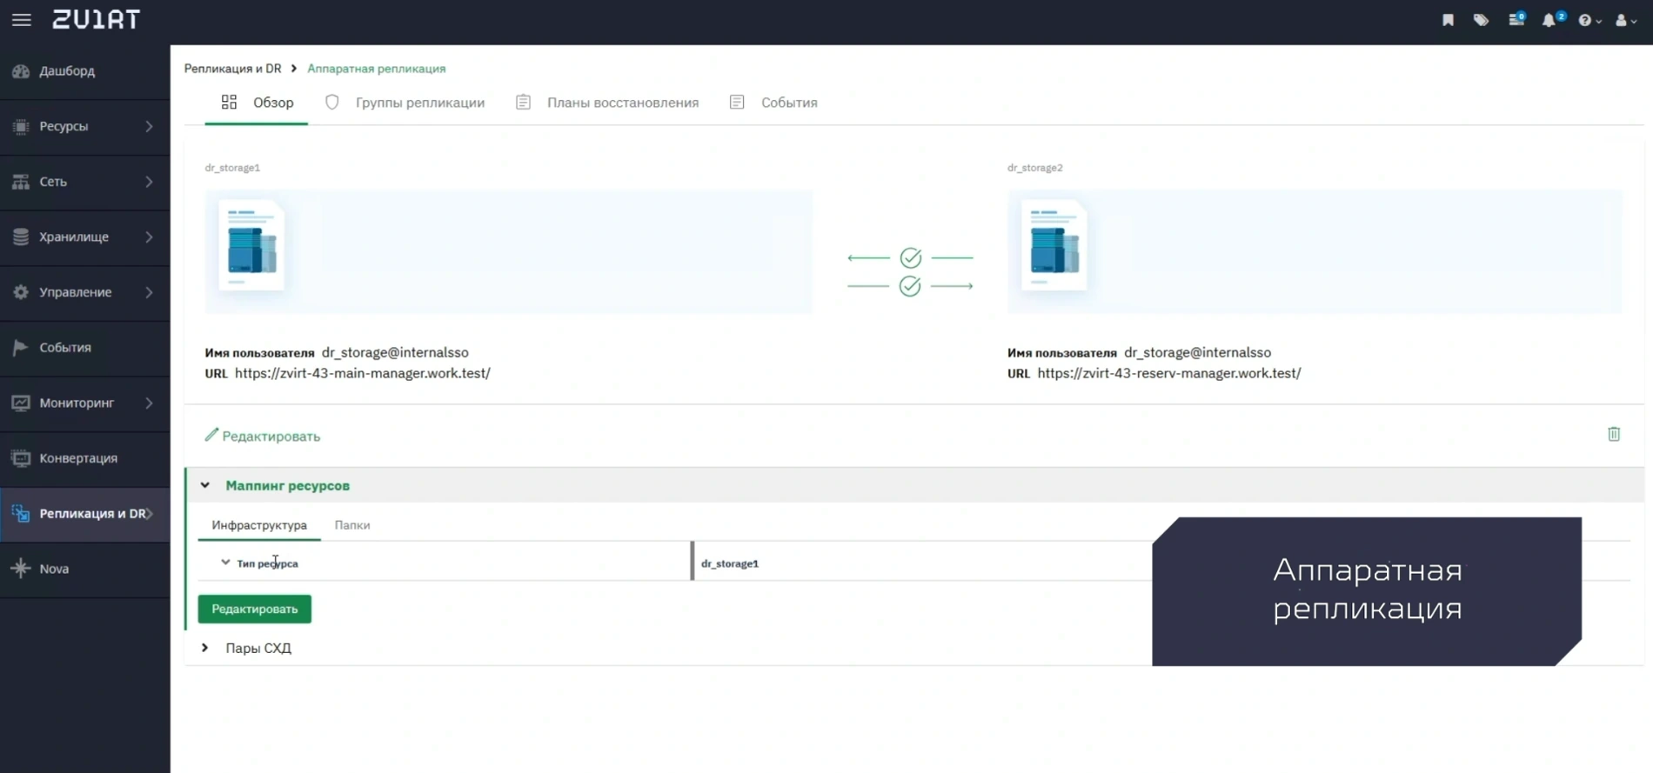This screenshot has width=1653, height=773.
Task: Click the dr_storage2 storage illustration
Action: [x=1054, y=245]
